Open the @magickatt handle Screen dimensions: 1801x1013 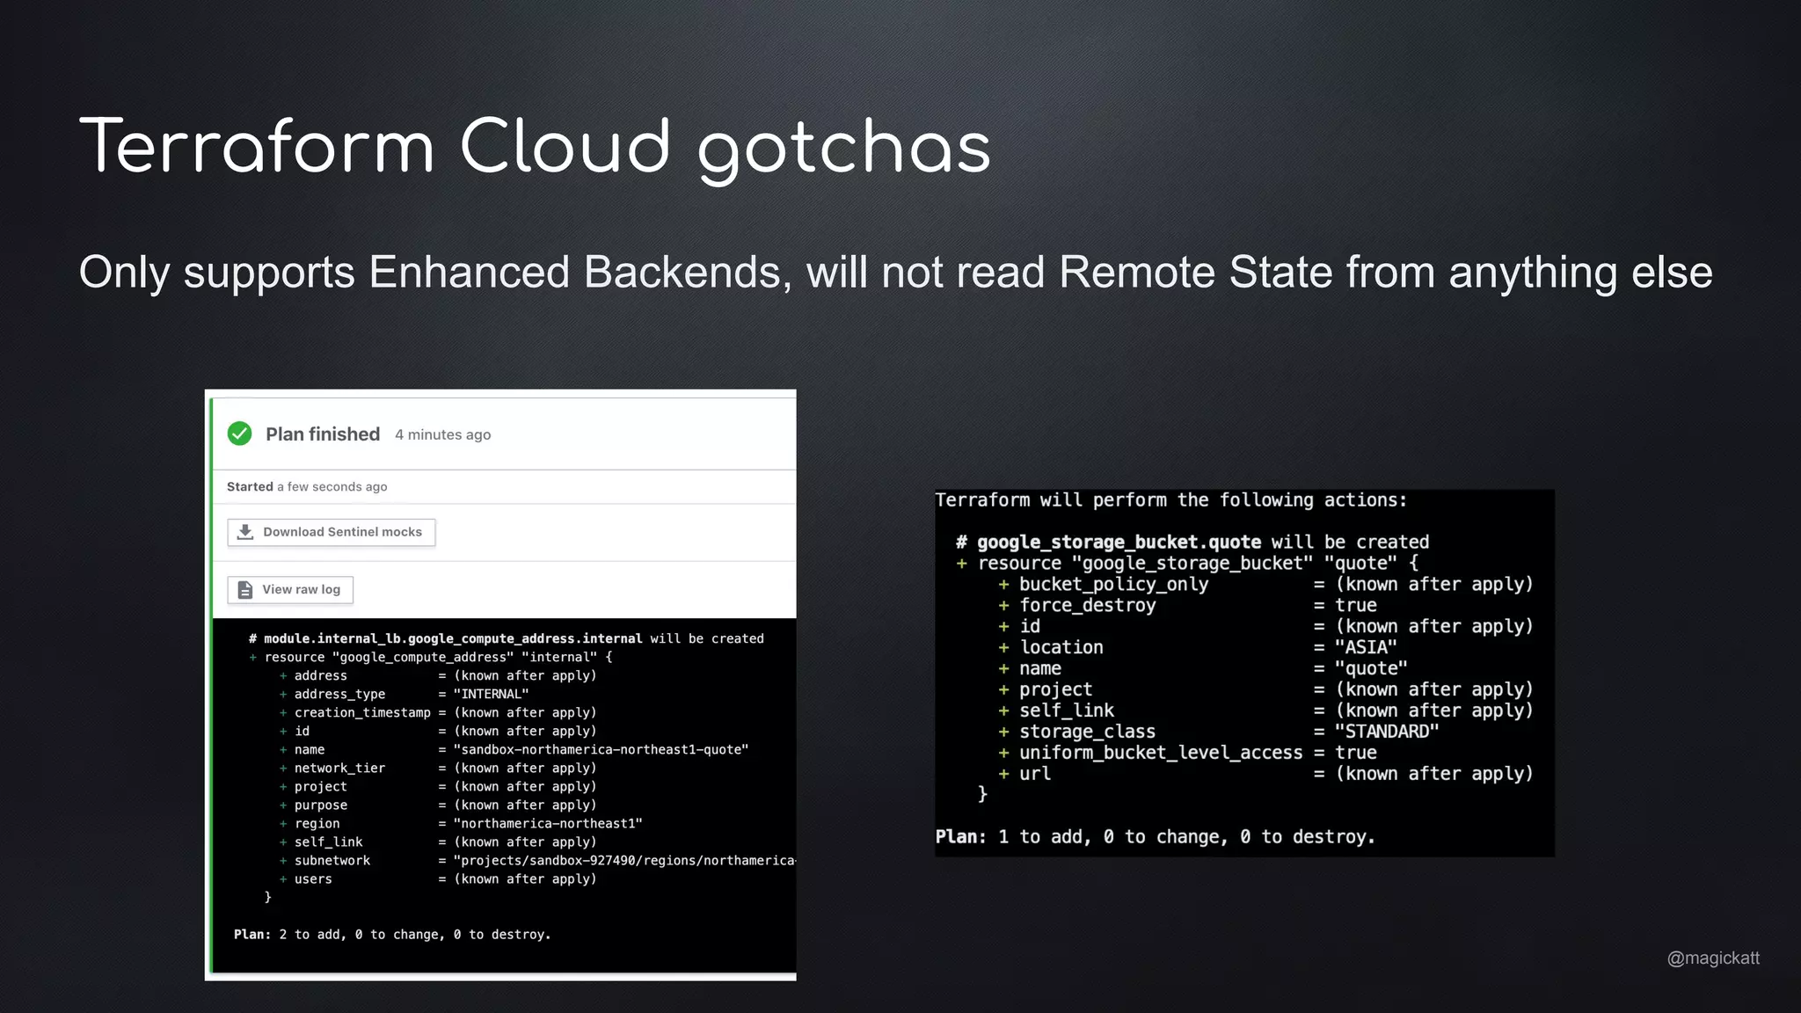[1713, 958]
